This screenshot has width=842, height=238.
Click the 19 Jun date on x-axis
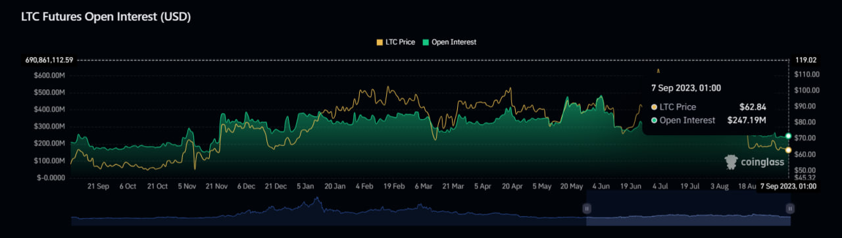631,187
